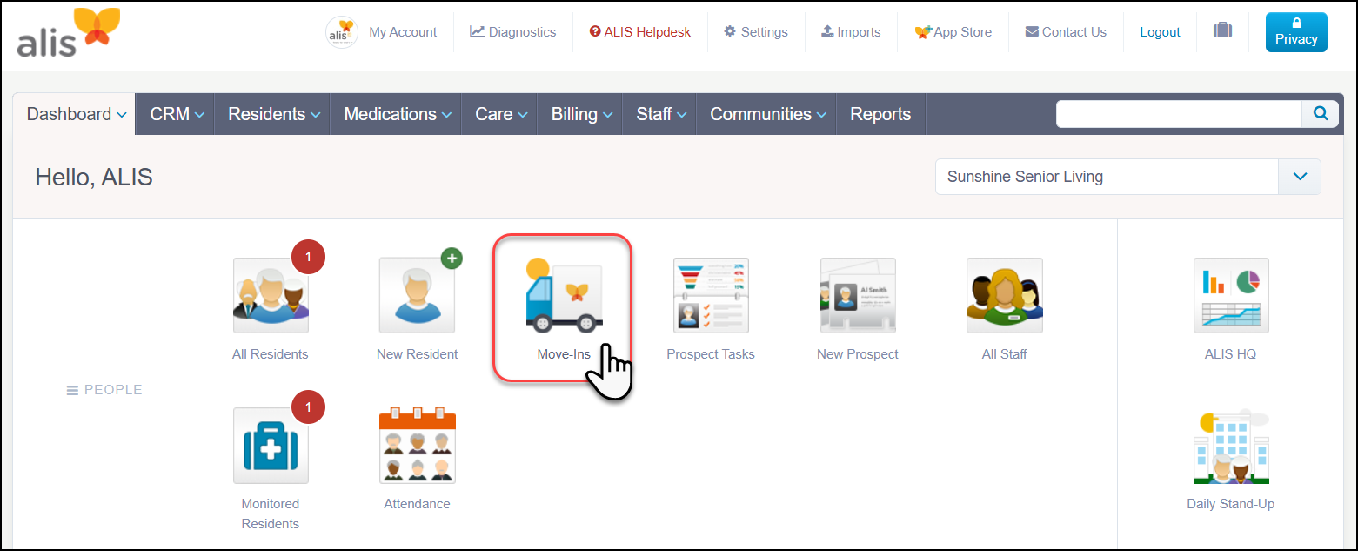Click the Prospect Tasks label

tap(711, 354)
